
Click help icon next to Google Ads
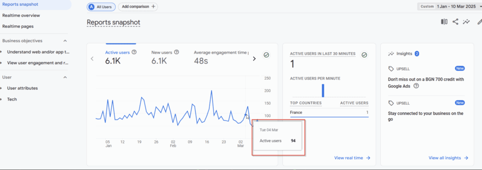(416, 86)
